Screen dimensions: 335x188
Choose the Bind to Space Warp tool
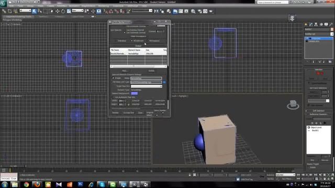(x=15, y=11)
